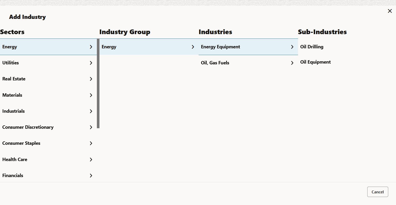Expand the Health Care chevron
Viewport: 396px width, 205px height.
point(91,160)
